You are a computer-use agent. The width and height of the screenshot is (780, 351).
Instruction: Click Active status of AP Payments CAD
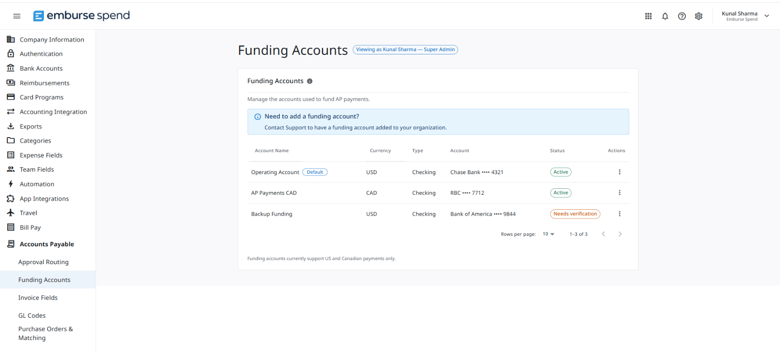561,193
